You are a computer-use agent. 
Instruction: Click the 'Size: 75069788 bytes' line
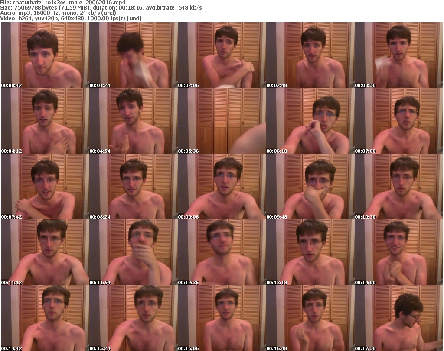click(x=101, y=8)
